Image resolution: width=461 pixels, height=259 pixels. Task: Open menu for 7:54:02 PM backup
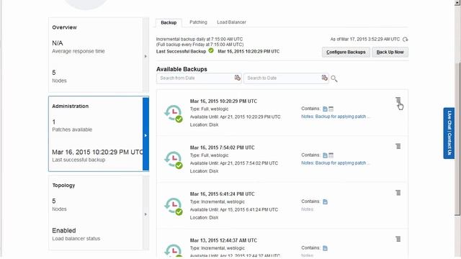click(398, 146)
